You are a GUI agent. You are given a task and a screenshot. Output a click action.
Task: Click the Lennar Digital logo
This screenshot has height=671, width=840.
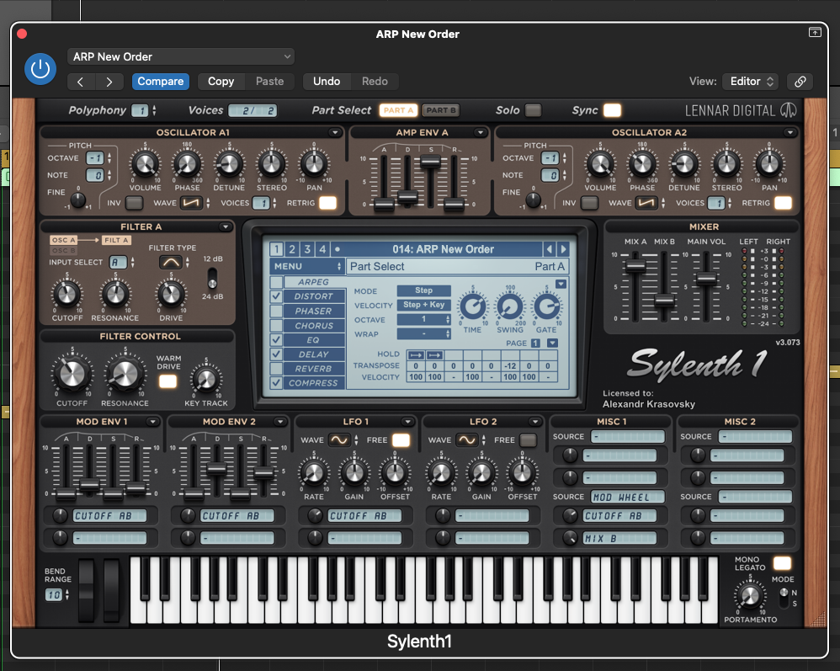(x=741, y=110)
